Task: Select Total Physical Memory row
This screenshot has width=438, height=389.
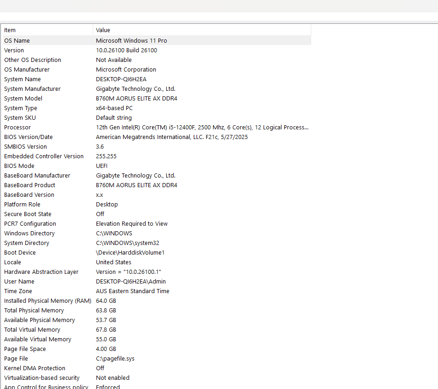Action: tap(157, 310)
